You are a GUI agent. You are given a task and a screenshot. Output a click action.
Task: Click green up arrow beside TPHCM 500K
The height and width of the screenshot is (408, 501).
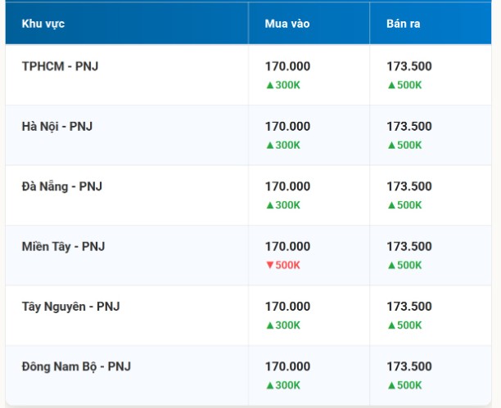coord(391,85)
